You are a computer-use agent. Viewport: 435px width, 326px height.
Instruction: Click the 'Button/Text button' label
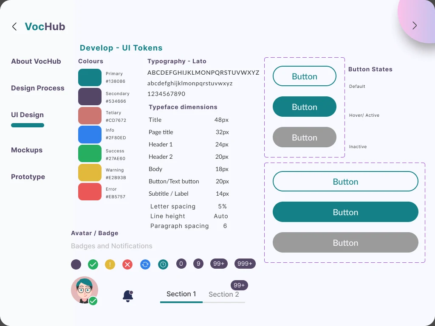[x=174, y=182]
